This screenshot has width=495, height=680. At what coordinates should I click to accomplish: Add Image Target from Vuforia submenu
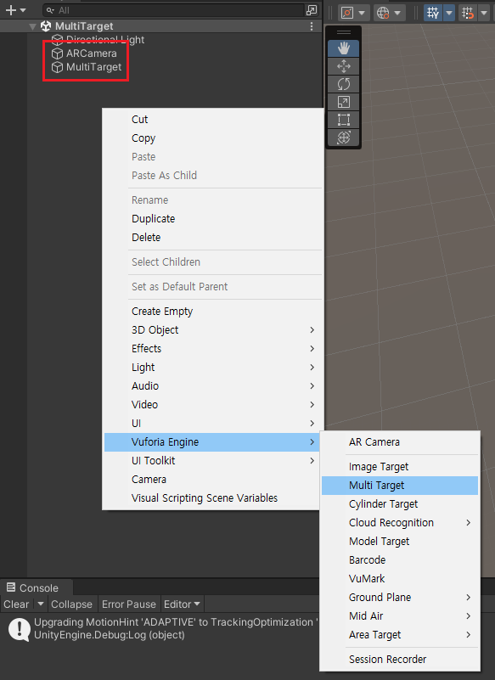coord(400,467)
